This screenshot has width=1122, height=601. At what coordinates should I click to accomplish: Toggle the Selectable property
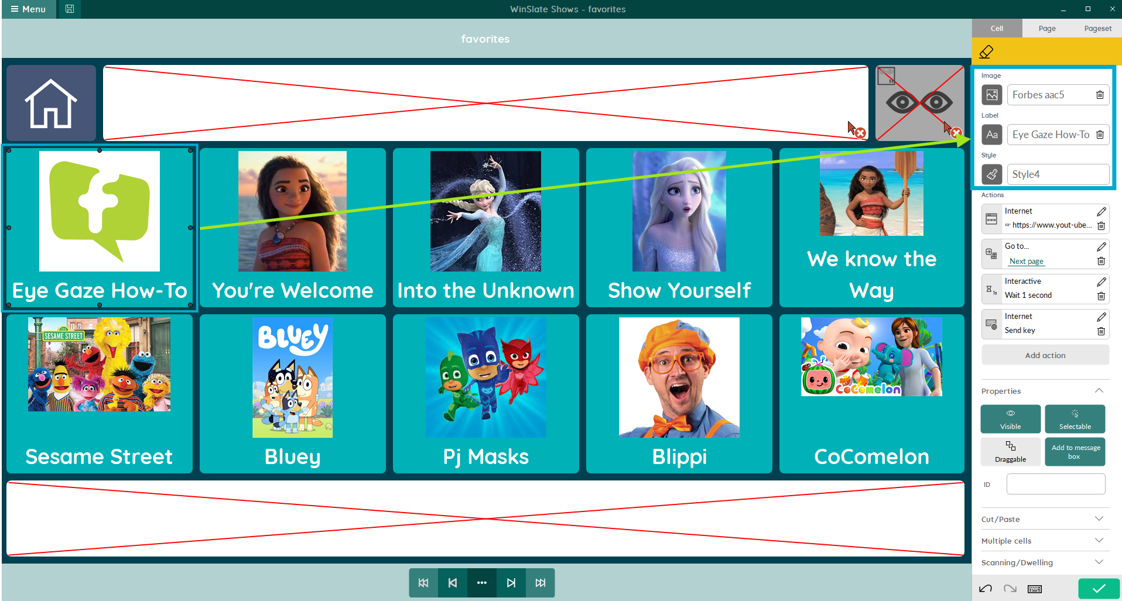point(1075,419)
